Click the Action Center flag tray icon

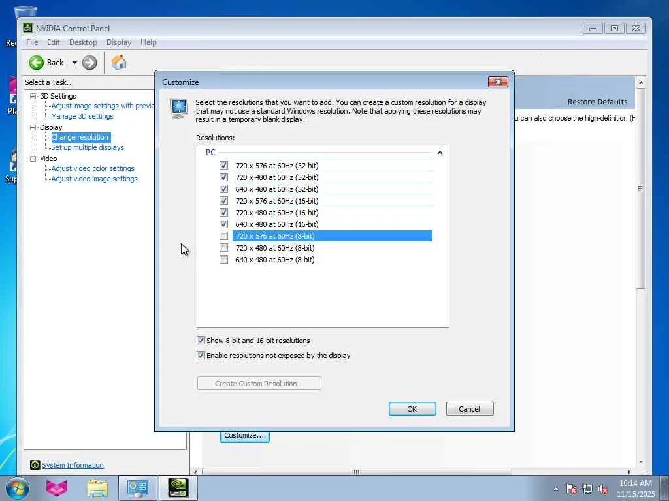click(x=571, y=489)
